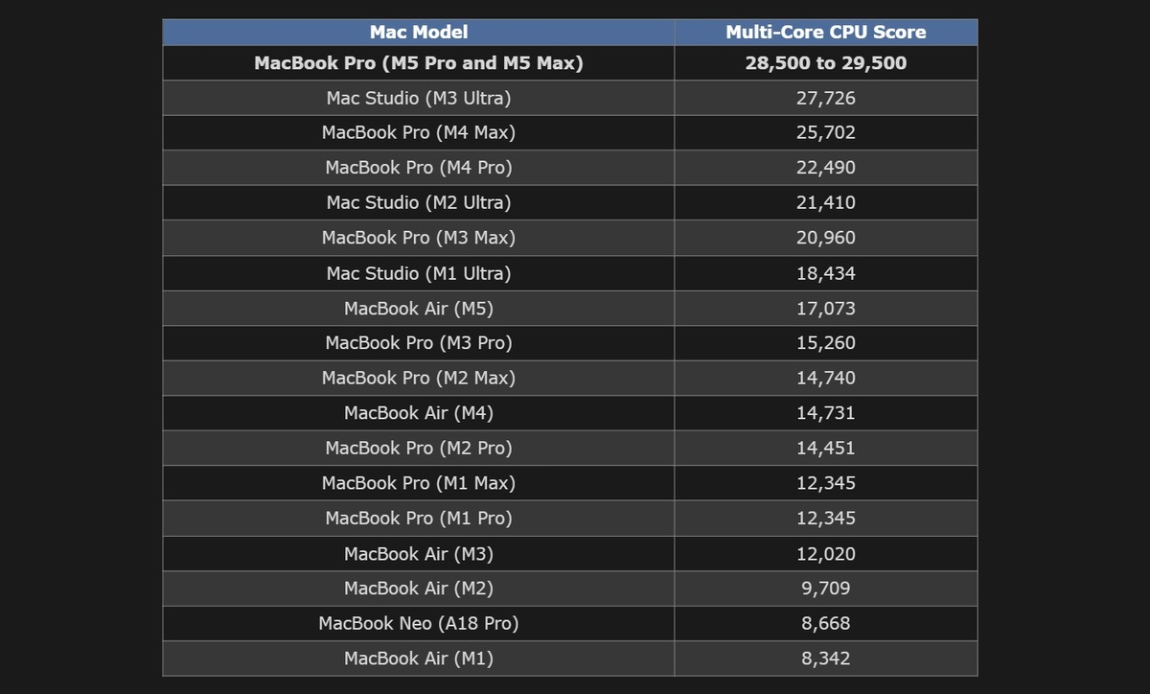The width and height of the screenshot is (1150, 694).
Task: Select the '9,709' score cell
Action: [826, 589]
